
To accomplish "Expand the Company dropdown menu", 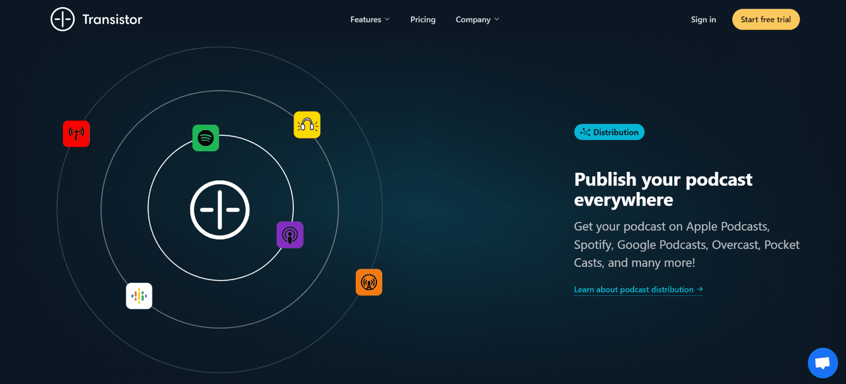I will [477, 20].
